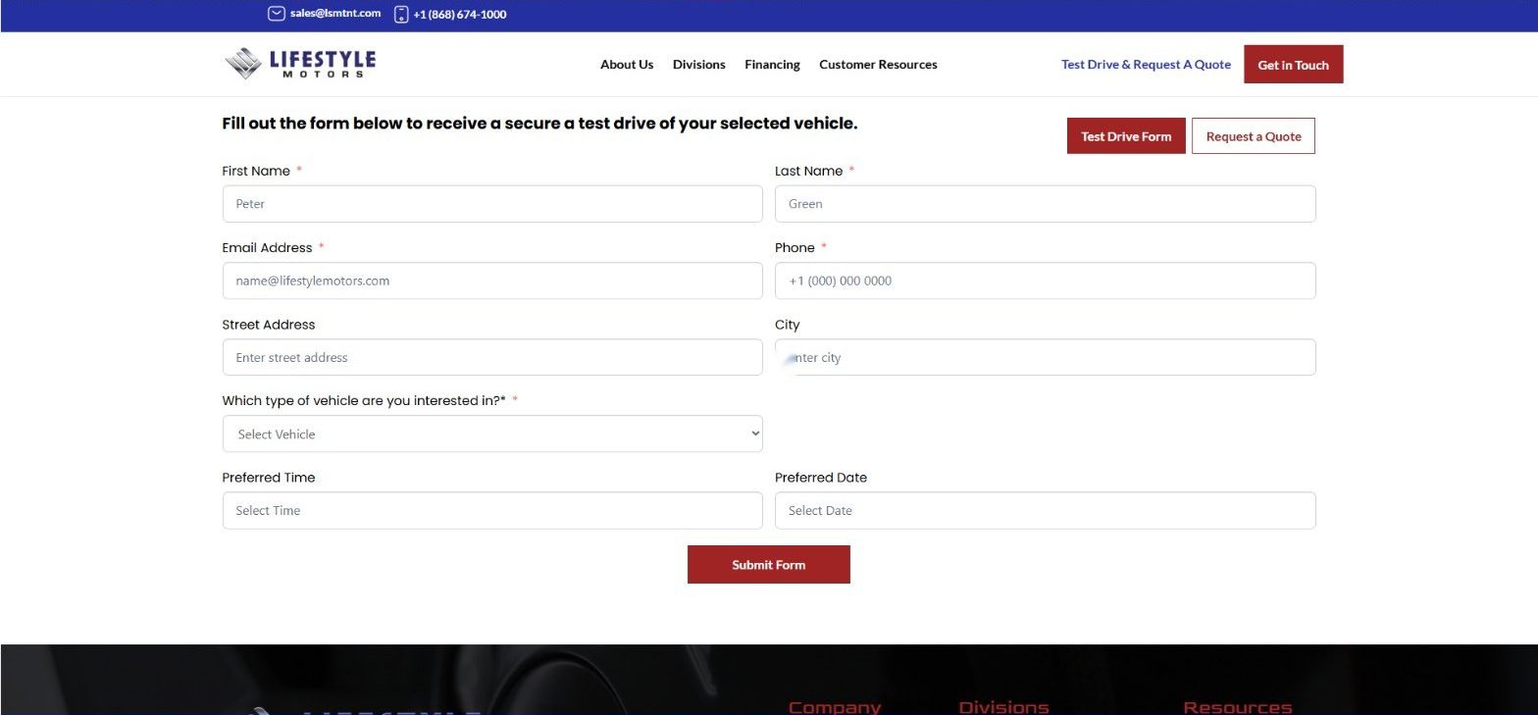1538x715 pixels.
Task: Click the footer Company heading
Action: pos(835,707)
